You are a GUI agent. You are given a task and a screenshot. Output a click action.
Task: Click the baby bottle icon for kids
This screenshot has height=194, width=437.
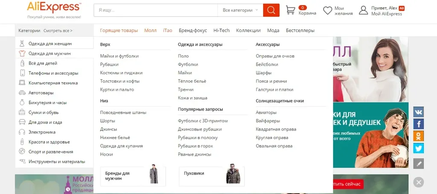[x=22, y=63]
